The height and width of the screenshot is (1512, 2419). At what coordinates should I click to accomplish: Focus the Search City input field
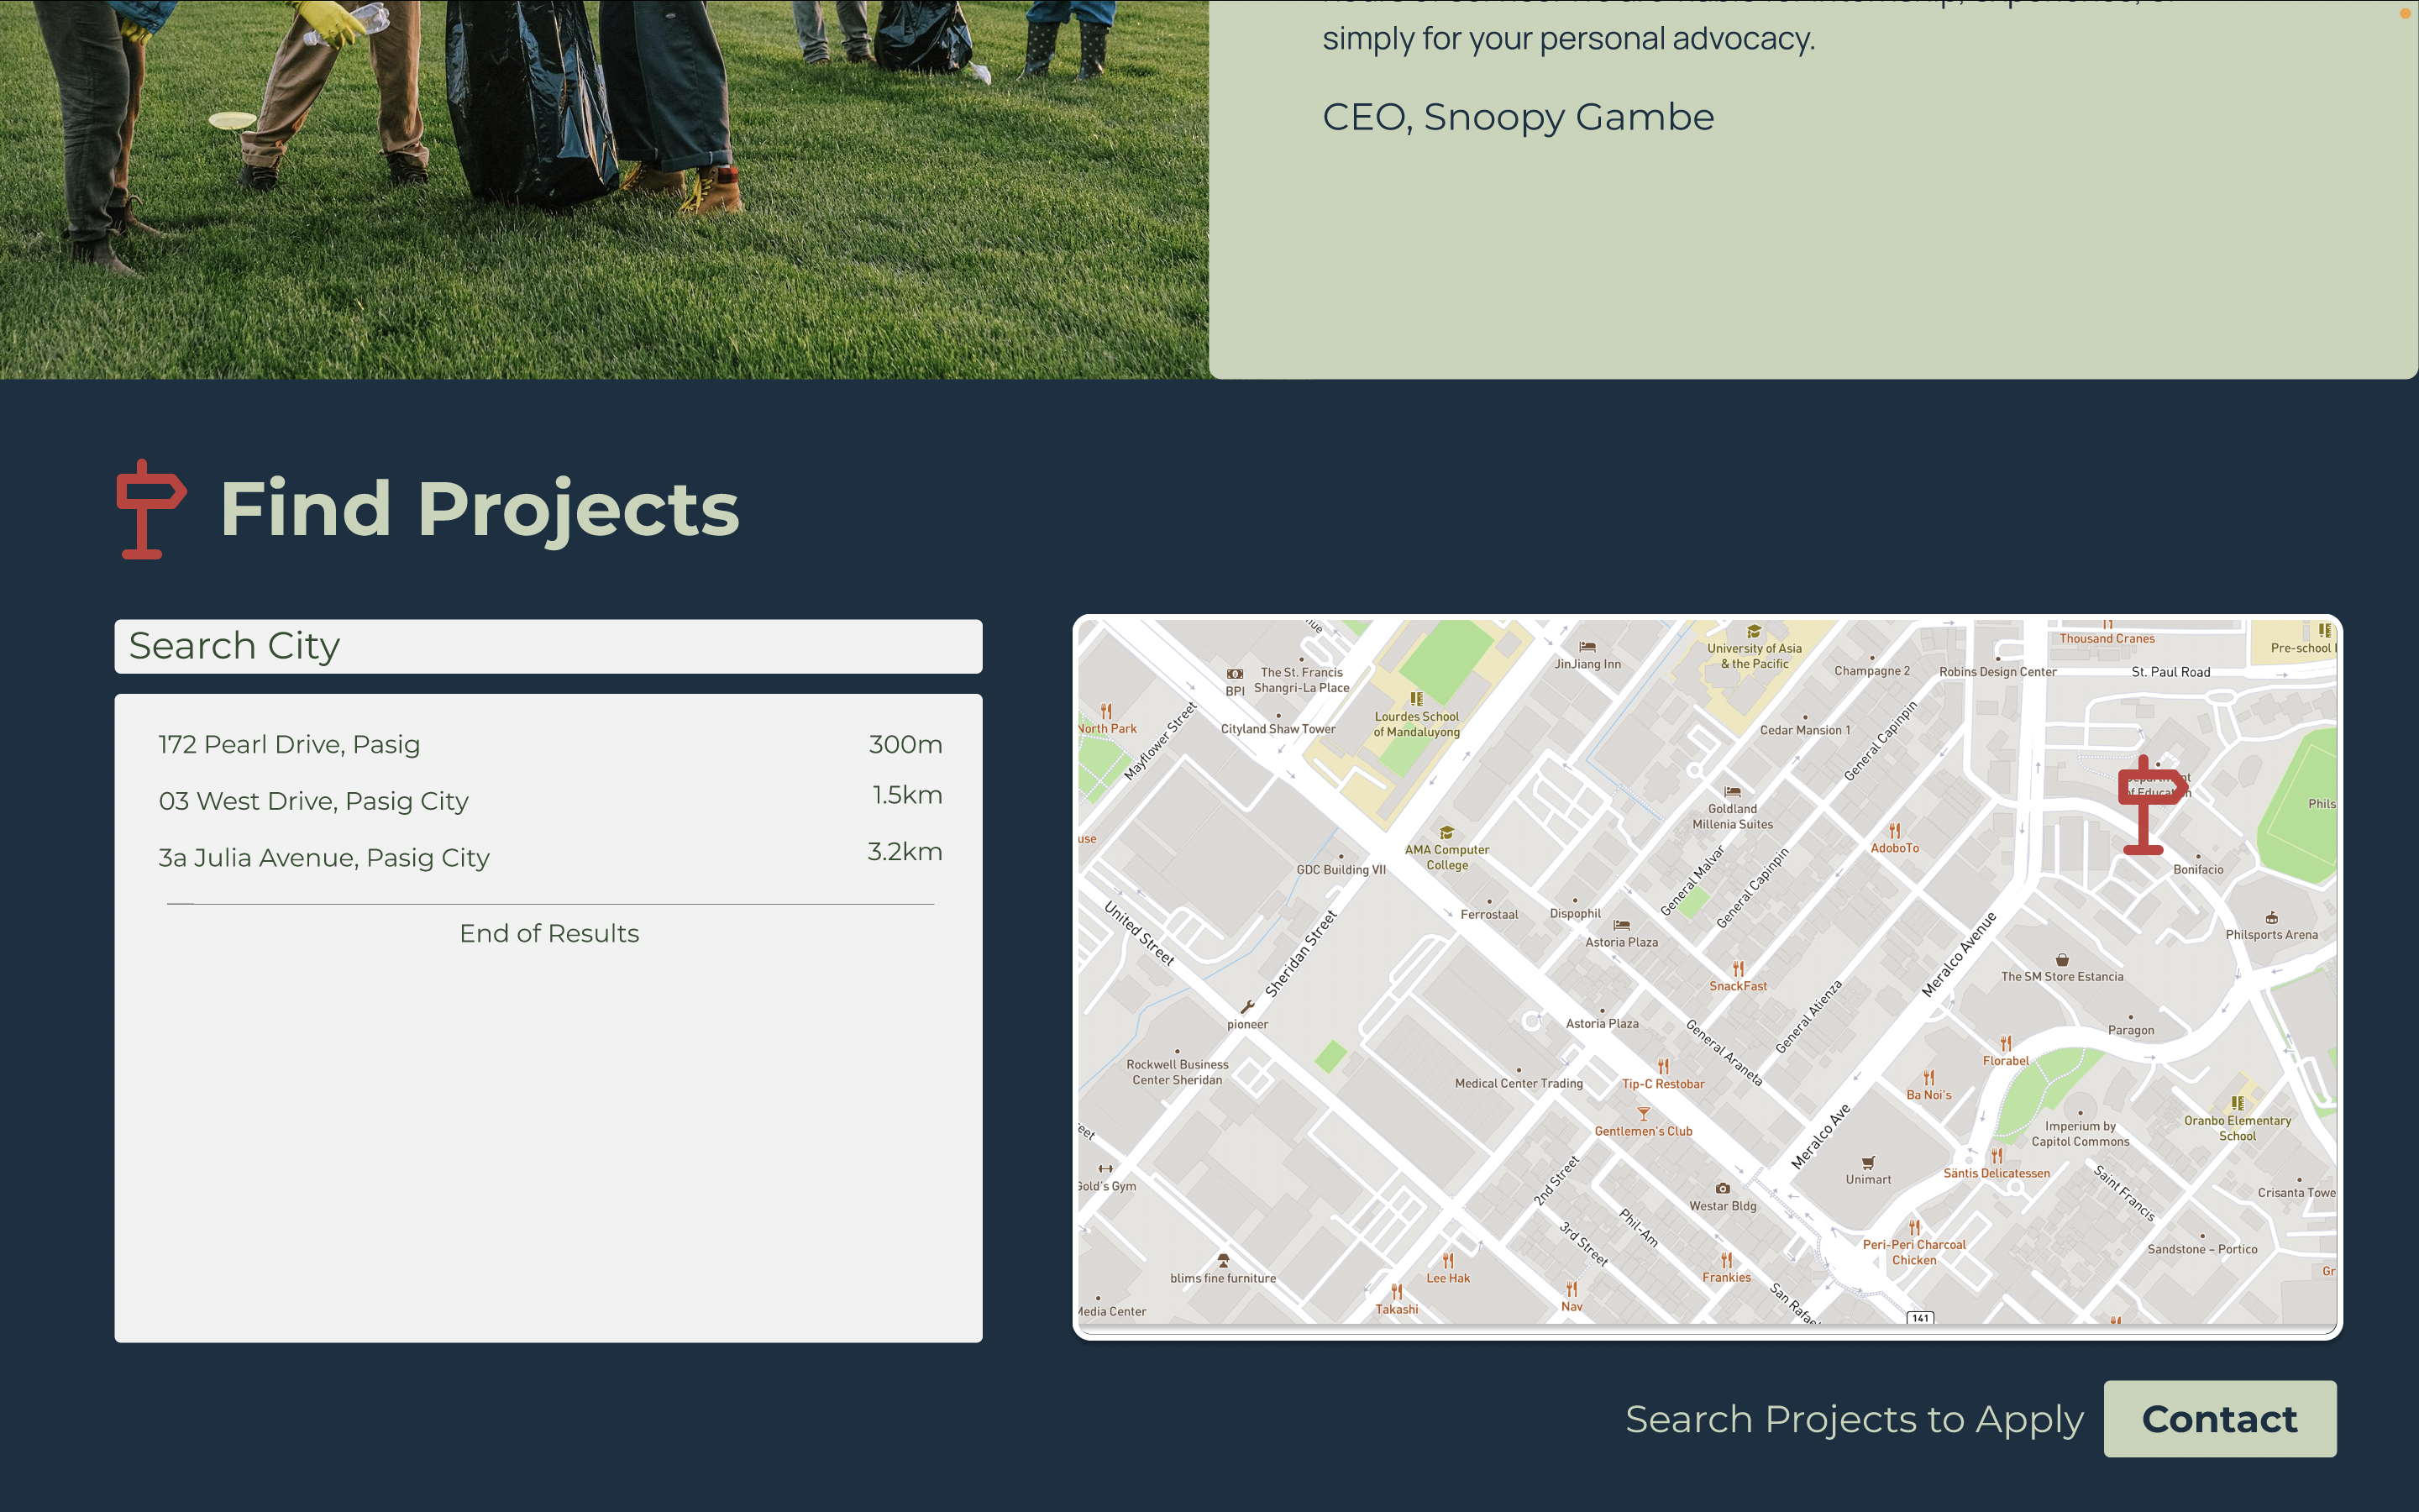coord(548,646)
